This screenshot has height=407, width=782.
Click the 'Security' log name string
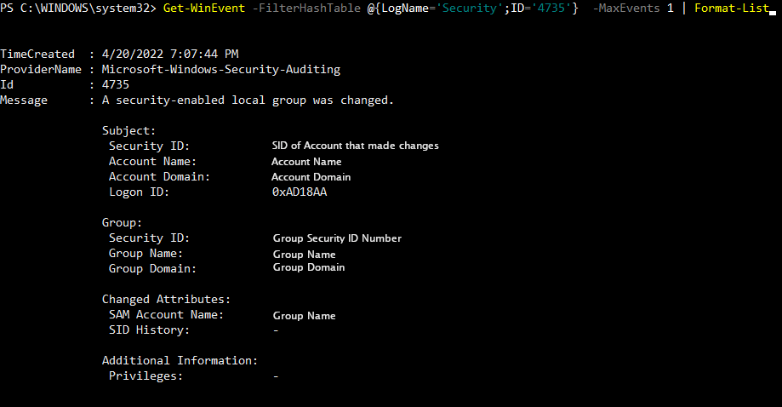[x=470, y=8]
